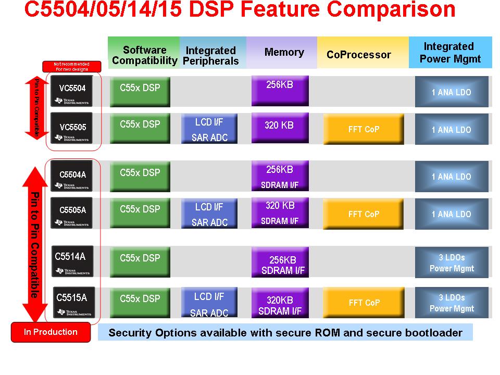Select the CoProcessor column header
Screen dimensions: 500x375
(x=363, y=53)
